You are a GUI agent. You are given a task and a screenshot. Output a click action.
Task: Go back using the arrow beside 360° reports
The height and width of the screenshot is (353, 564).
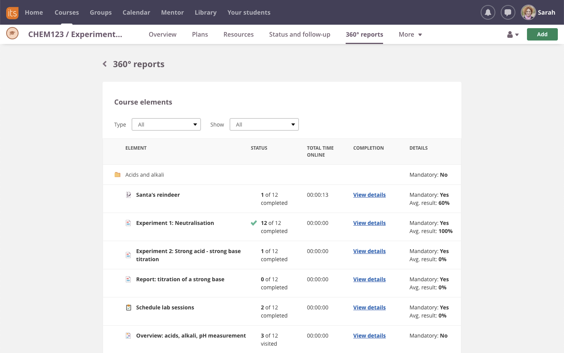105,64
